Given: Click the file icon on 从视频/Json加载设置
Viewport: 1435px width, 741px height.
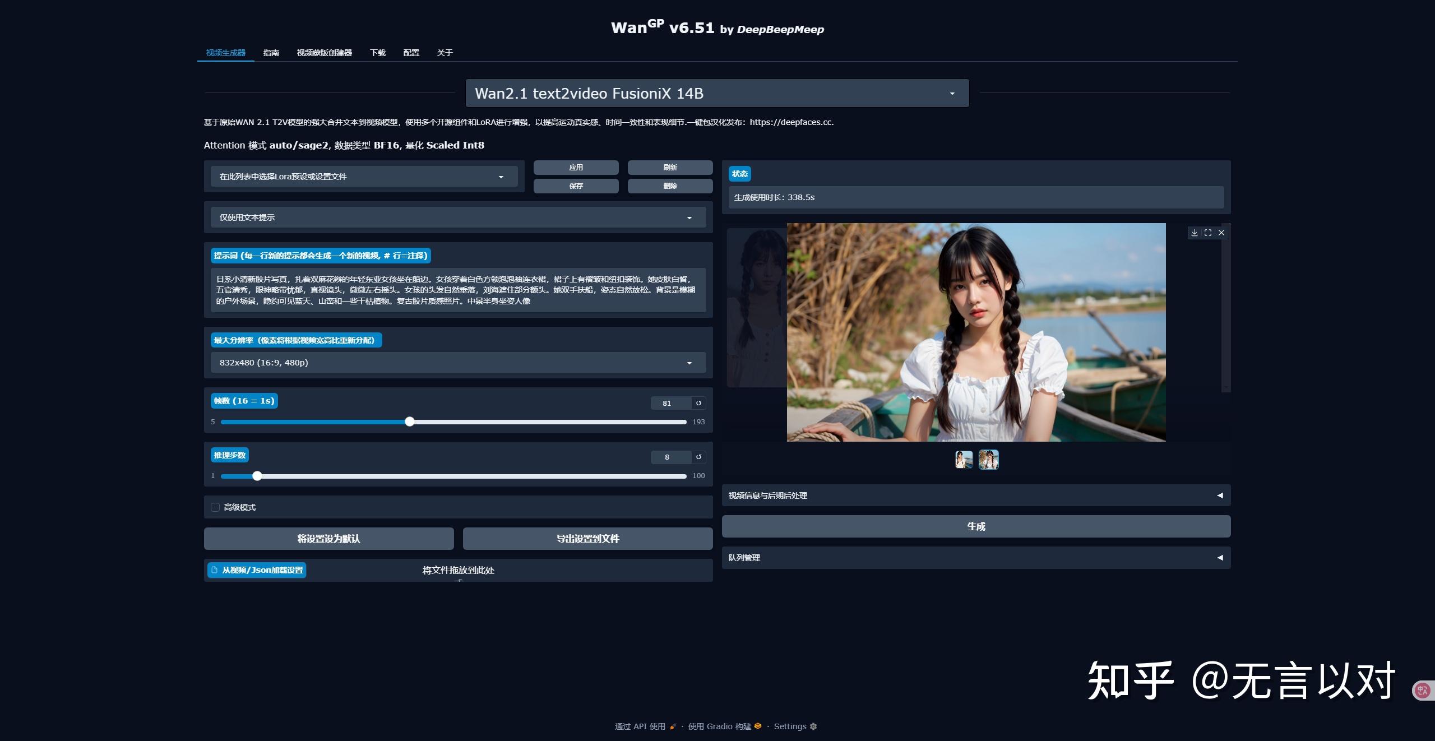Looking at the screenshot, I should (215, 570).
